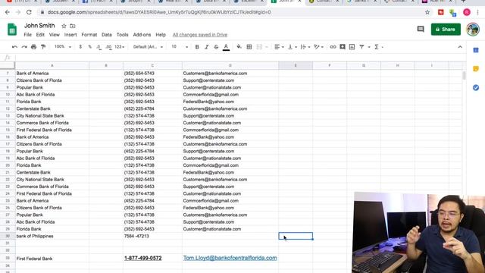This screenshot has width=485, height=273.
Task: Open horizontal align dropdown
Action: (x=279, y=47)
